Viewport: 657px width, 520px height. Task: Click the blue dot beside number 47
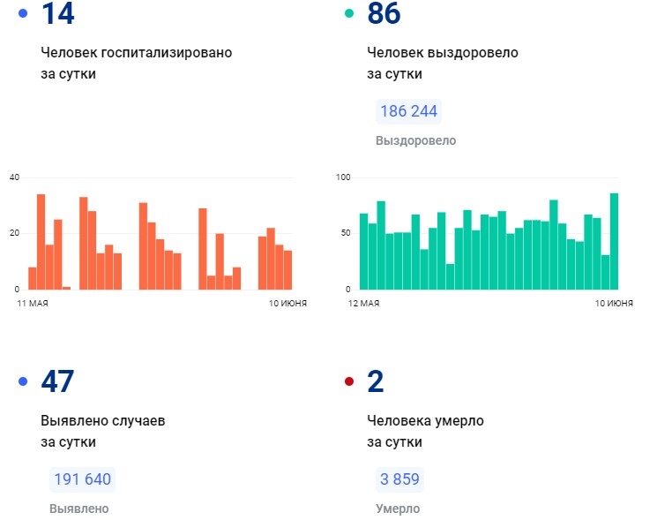(23, 381)
